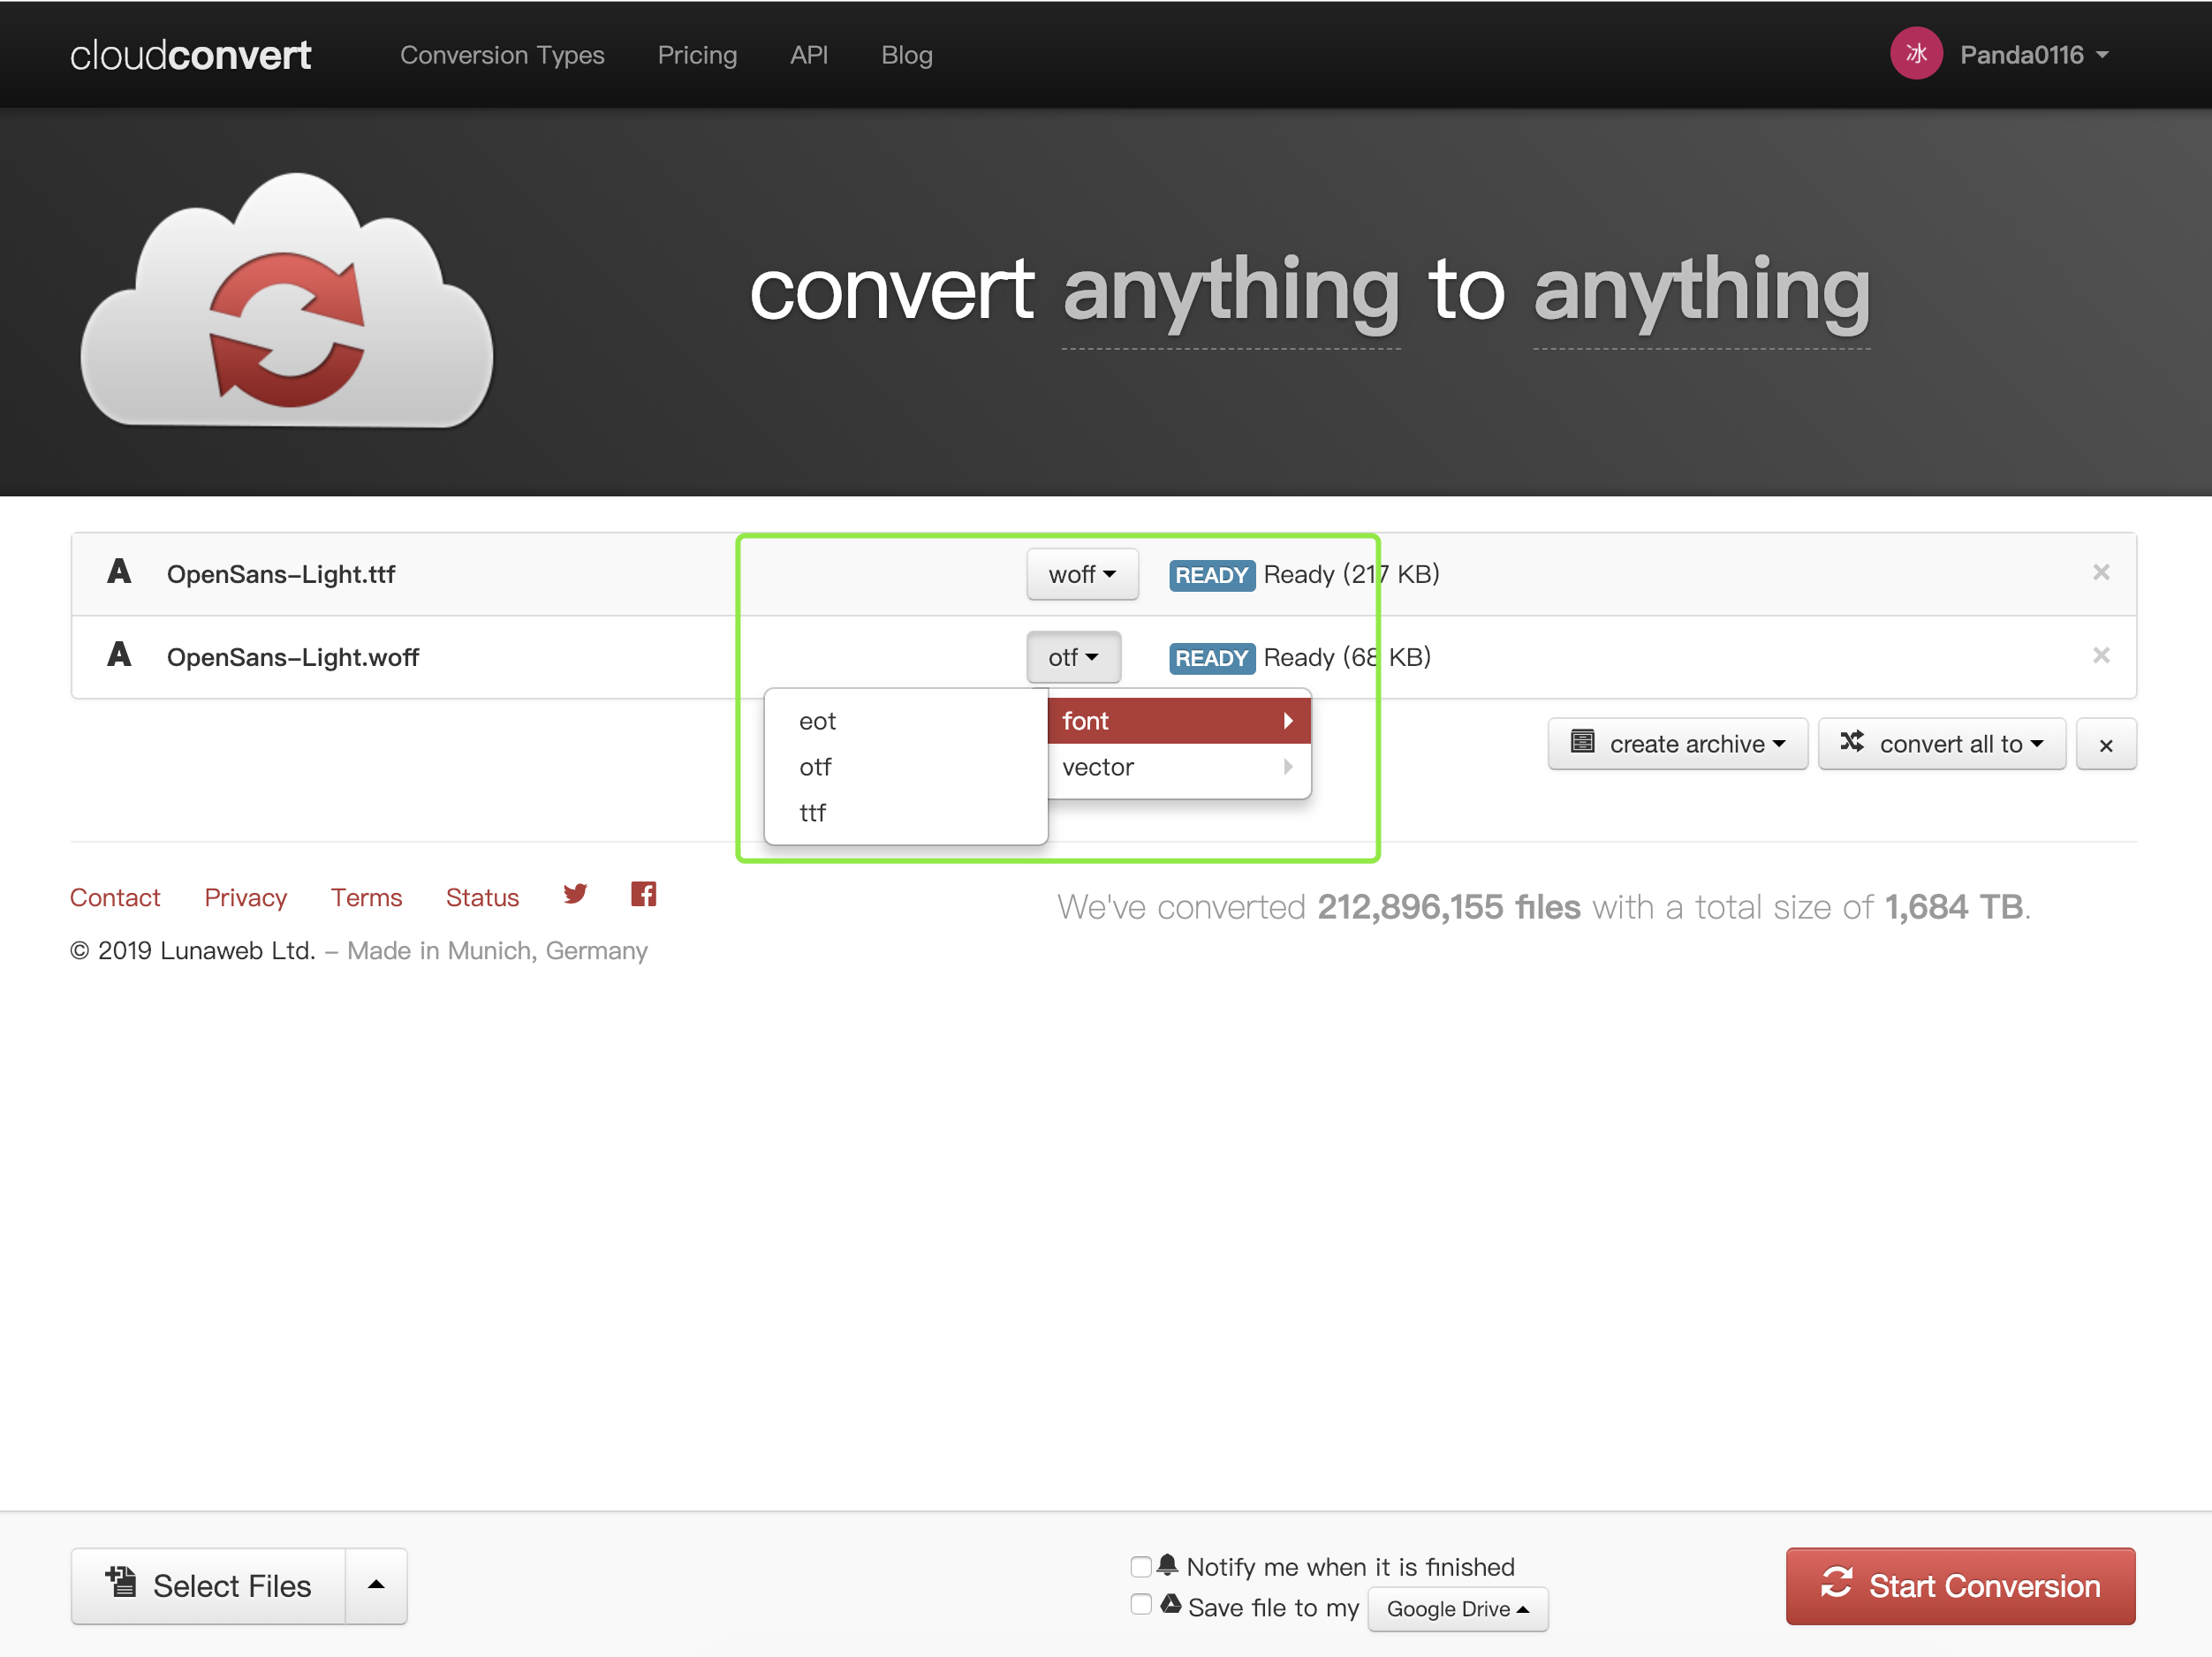Click font icon beside OpenSans-Light.ttf
2212x1657 pixels.
(x=119, y=572)
